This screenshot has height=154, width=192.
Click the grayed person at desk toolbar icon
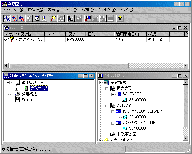(78, 18)
